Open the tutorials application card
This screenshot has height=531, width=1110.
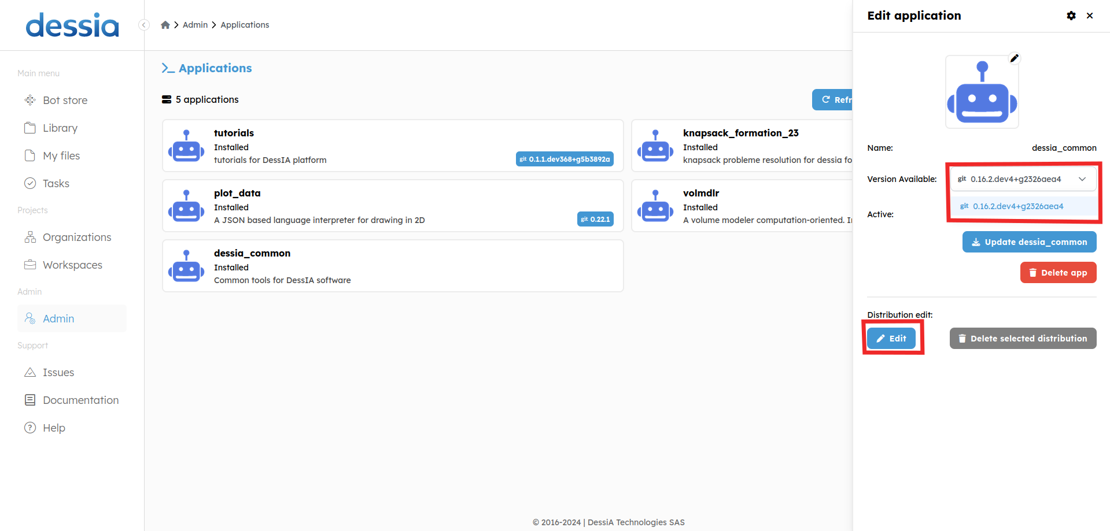coord(393,146)
